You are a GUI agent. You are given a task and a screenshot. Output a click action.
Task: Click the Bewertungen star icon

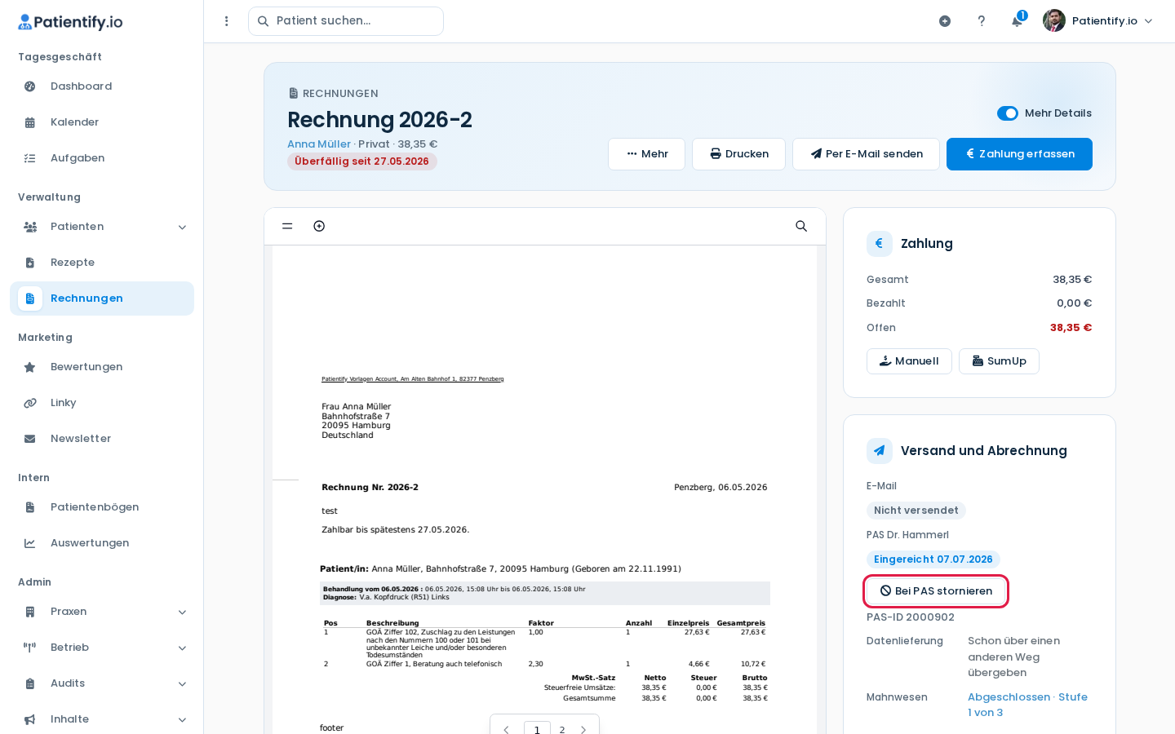[30, 367]
